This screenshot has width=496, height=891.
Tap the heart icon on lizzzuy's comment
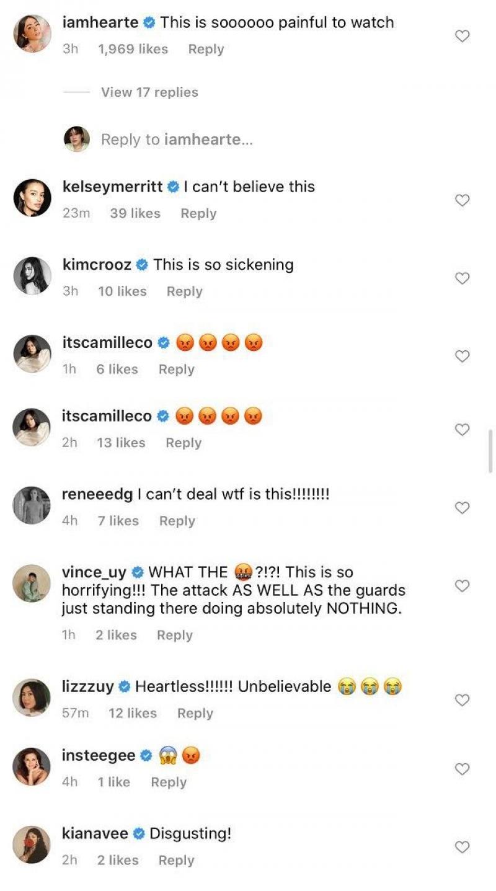pyautogui.click(x=462, y=699)
